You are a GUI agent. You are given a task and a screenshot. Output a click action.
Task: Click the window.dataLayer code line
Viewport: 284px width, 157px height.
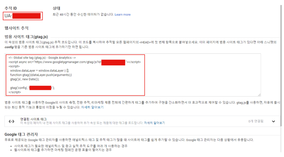click(x=40, y=71)
